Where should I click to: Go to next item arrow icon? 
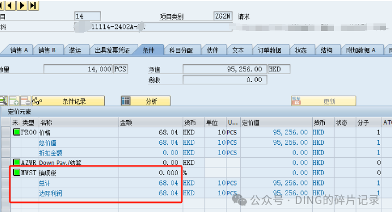[x=22, y=5]
